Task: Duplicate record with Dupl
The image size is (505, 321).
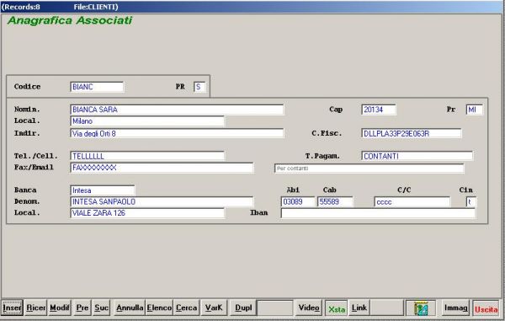Action: pos(243,308)
